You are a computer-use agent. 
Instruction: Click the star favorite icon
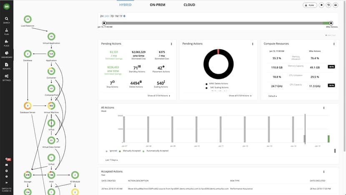click(x=321, y=5)
